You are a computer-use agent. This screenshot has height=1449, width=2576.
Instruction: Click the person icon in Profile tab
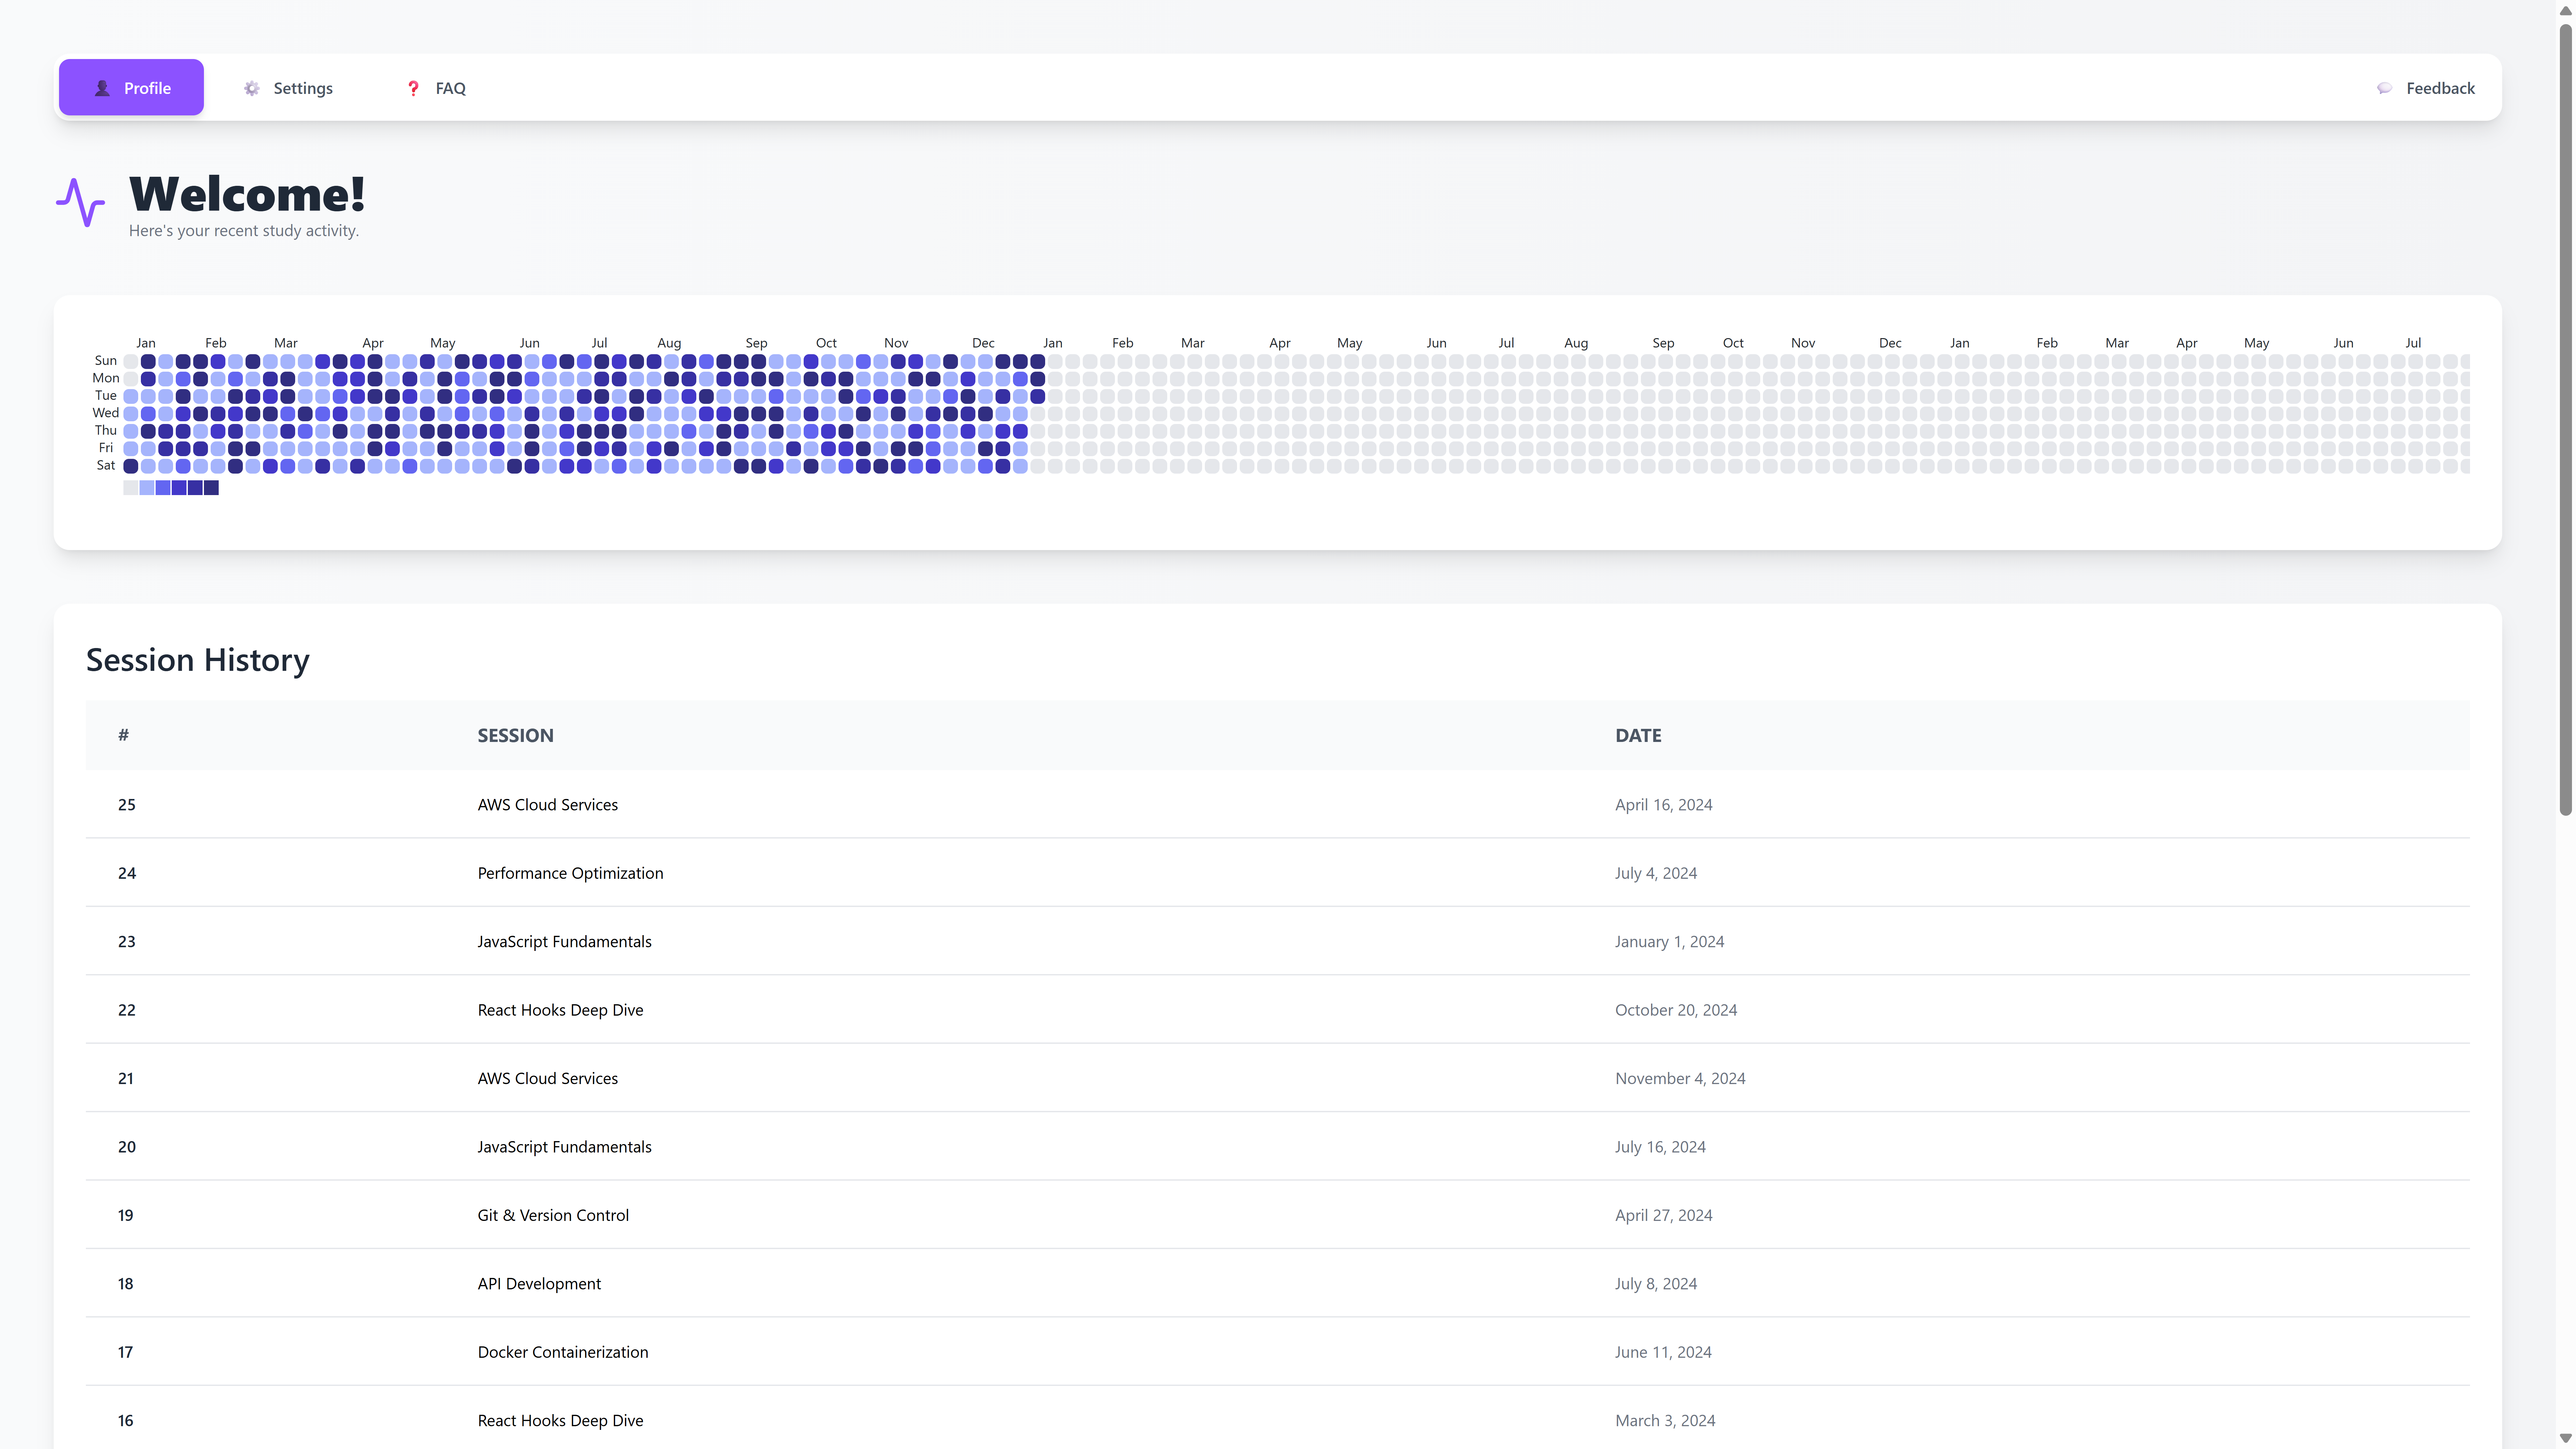pos(102,88)
